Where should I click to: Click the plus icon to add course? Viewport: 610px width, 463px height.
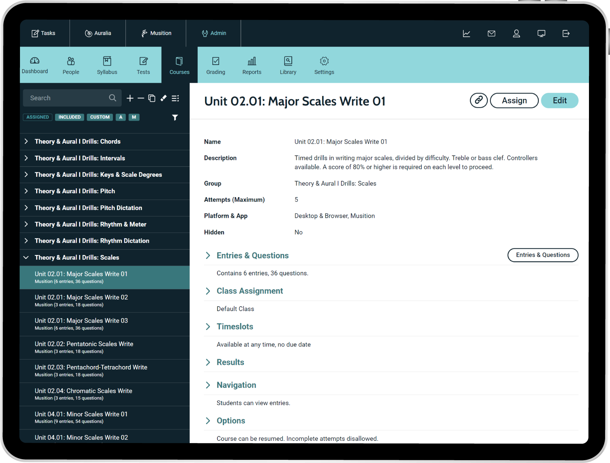click(130, 98)
